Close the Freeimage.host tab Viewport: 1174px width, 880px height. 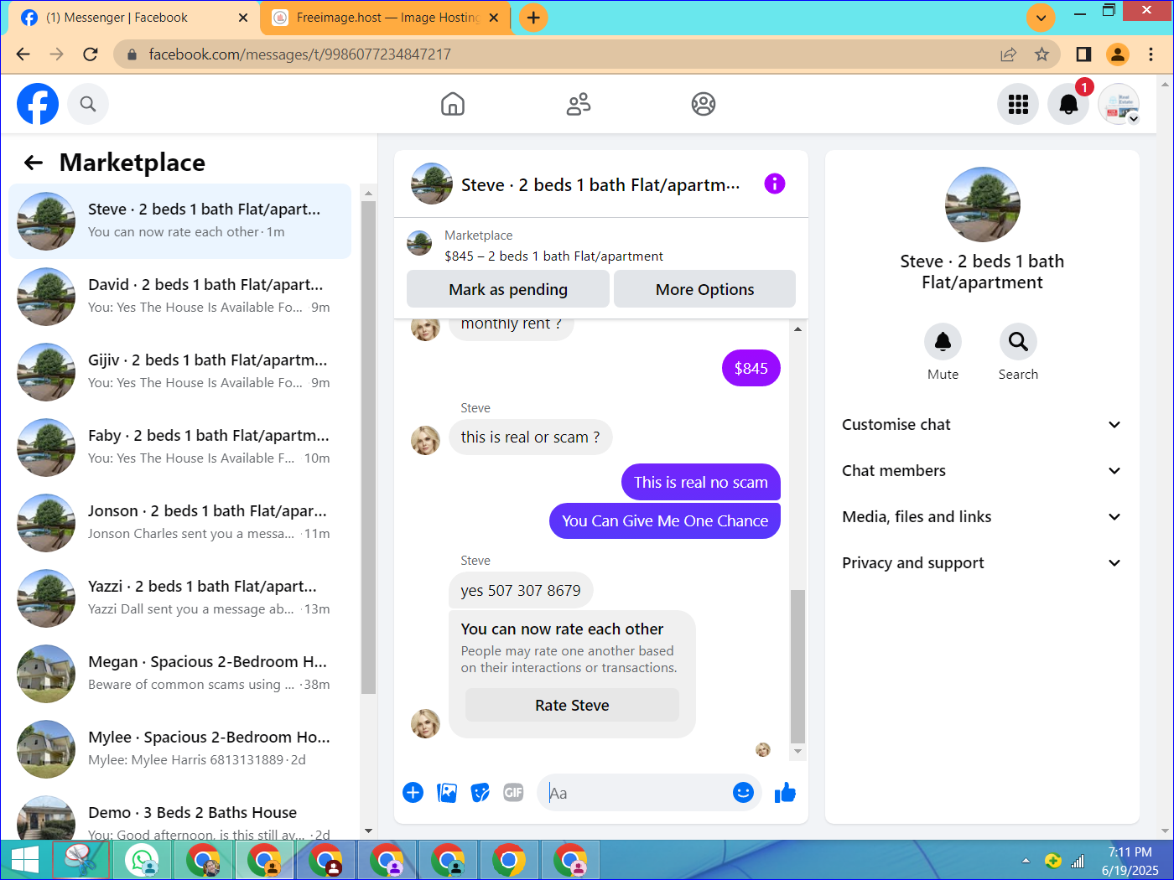[494, 18]
